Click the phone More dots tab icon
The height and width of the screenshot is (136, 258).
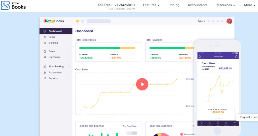click(235, 123)
